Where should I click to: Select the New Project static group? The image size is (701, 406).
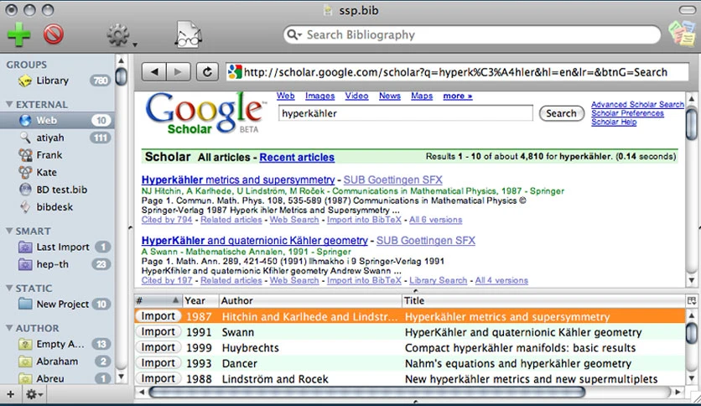pyautogui.click(x=57, y=304)
